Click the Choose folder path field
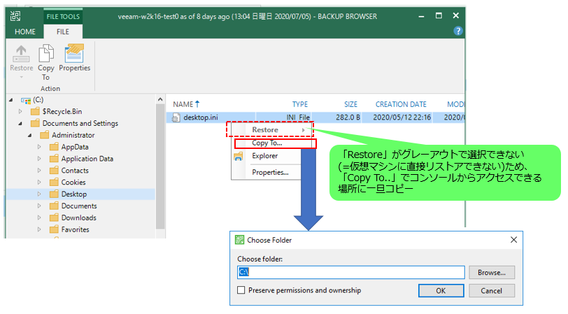Image resolution: width=568 pixels, height=314 pixels. tap(350, 272)
